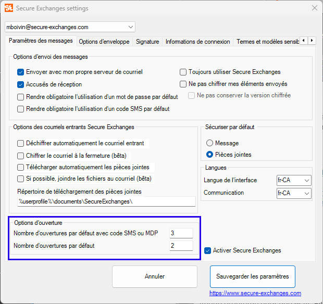The height and width of the screenshot is (304, 323).
Task: Click the Secure Exchanges logo icon
Action: (9, 8)
